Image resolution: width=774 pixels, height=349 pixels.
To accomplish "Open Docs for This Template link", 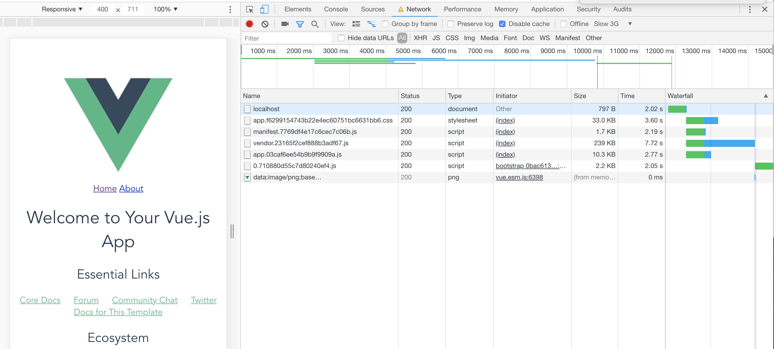I will click(118, 312).
